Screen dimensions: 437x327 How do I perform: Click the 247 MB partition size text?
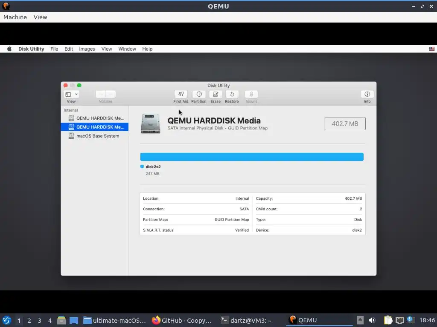click(x=152, y=174)
